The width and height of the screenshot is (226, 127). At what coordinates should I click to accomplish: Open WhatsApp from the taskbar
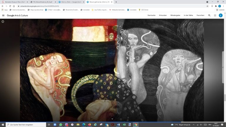click(x=61, y=125)
